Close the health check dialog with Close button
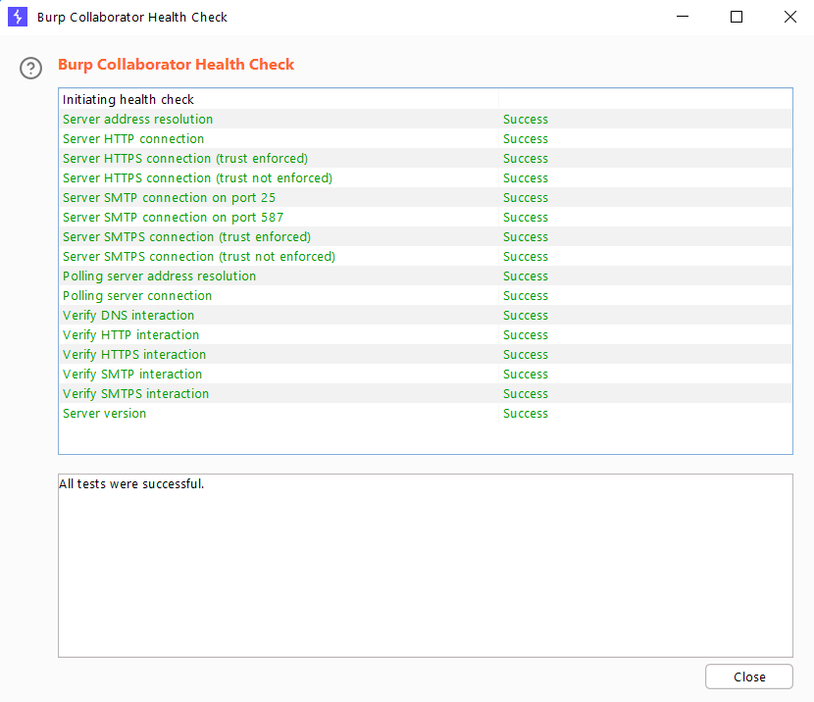 pos(748,677)
